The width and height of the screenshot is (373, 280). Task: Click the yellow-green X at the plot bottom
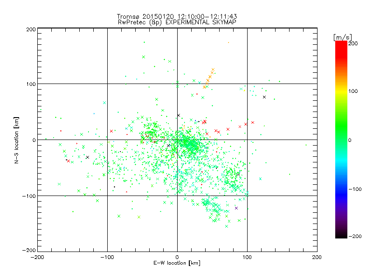click(x=139, y=217)
